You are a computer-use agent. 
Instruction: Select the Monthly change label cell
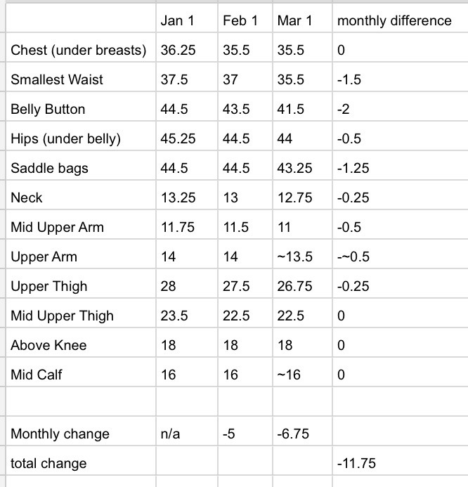point(60,434)
